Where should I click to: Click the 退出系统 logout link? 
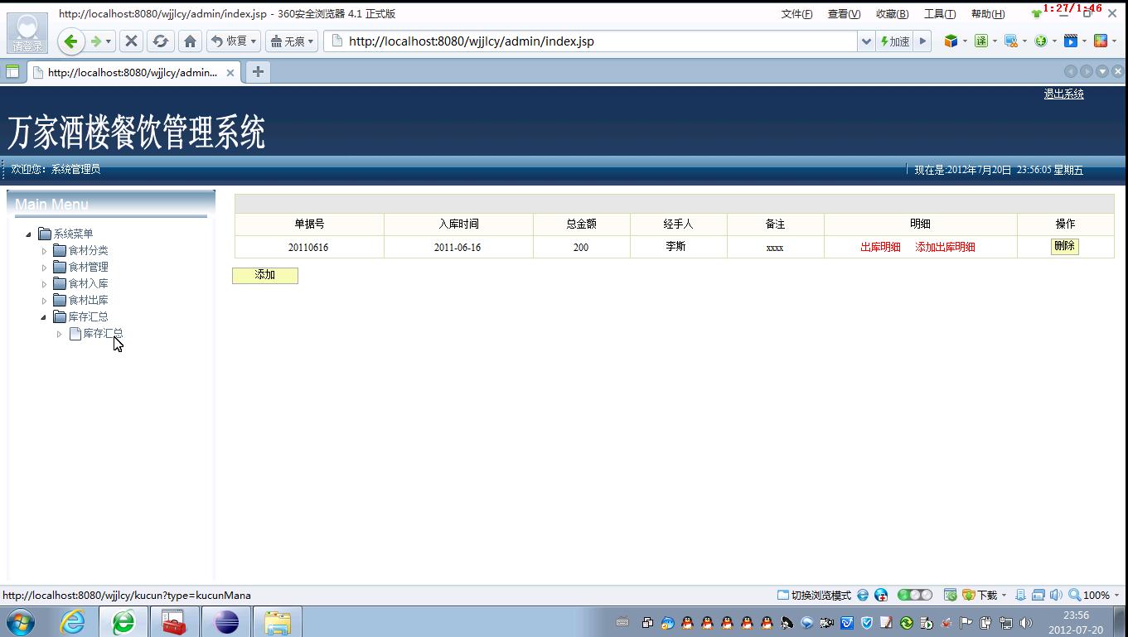(x=1063, y=94)
